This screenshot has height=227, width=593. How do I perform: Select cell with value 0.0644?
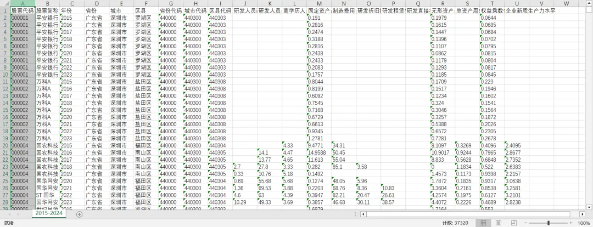(491, 18)
